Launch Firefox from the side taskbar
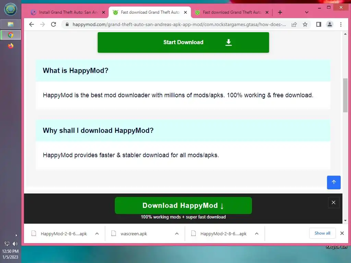The image size is (351, 263). (11, 46)
